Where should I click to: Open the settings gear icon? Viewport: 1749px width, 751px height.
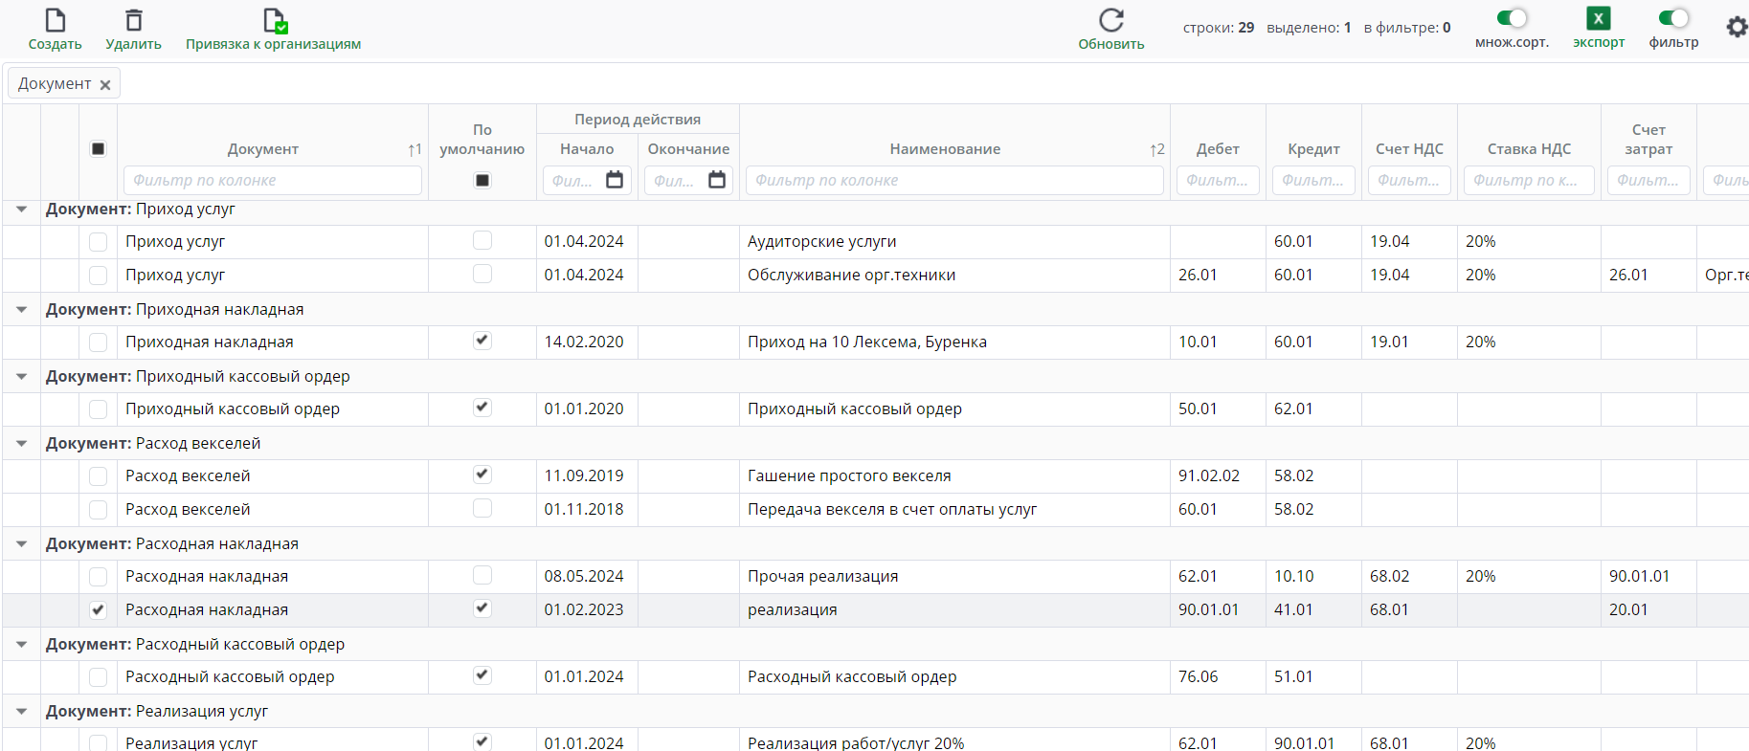click(x=1737, y=27)
